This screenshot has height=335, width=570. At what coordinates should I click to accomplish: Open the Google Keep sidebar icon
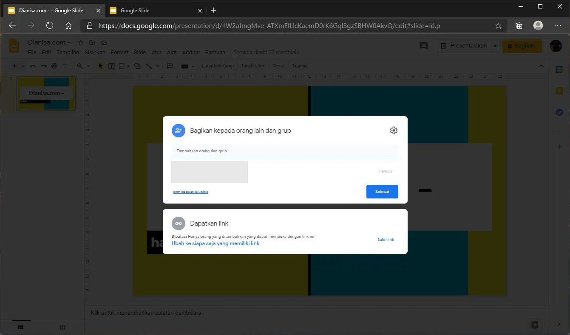(560, 90)
